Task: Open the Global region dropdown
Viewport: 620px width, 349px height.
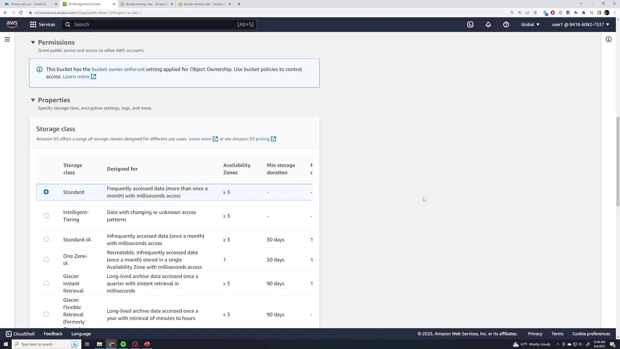Action: pos(530,25)
